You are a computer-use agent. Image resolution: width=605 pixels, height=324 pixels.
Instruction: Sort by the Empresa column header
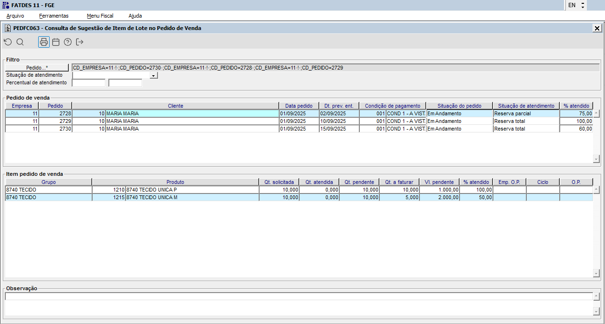(x=22, y=106)
